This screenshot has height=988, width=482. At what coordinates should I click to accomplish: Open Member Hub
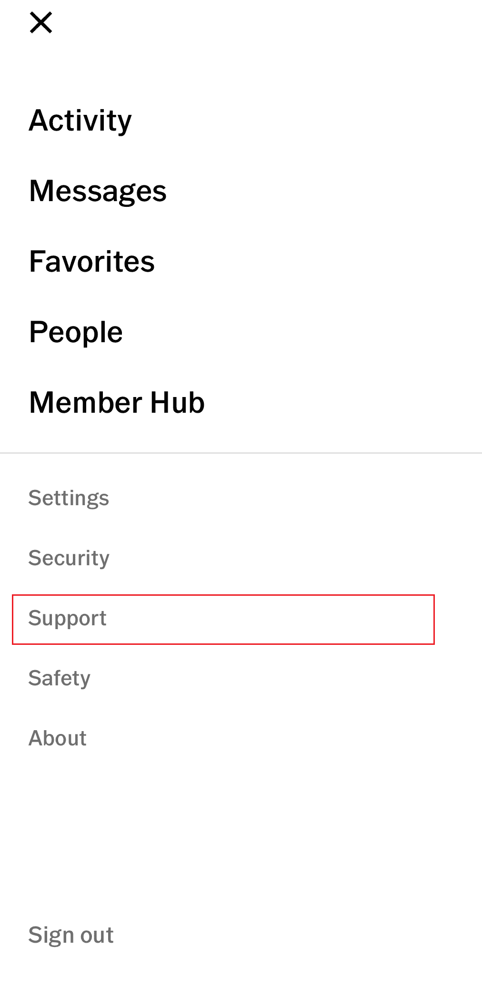117,402
